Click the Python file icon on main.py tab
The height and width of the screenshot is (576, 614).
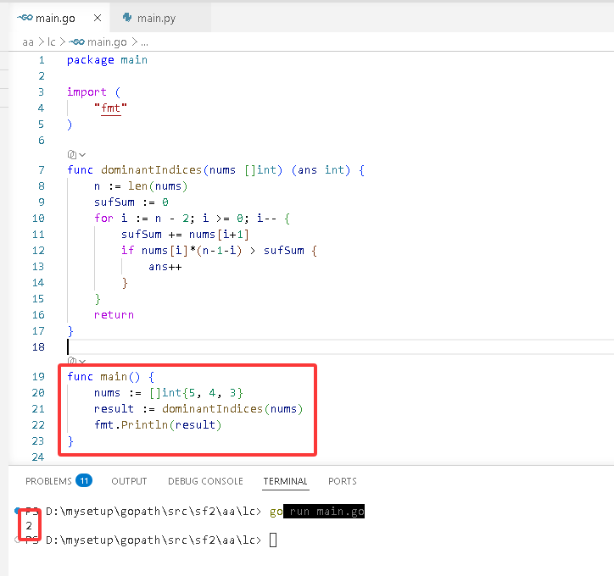[x=127, y=18]
